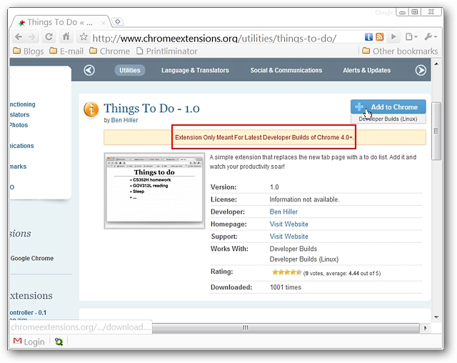Image resolution: width=457 pixels, height=363 pixels.
Task: Open the E-mail bookmarks folder
Action: 66,51
